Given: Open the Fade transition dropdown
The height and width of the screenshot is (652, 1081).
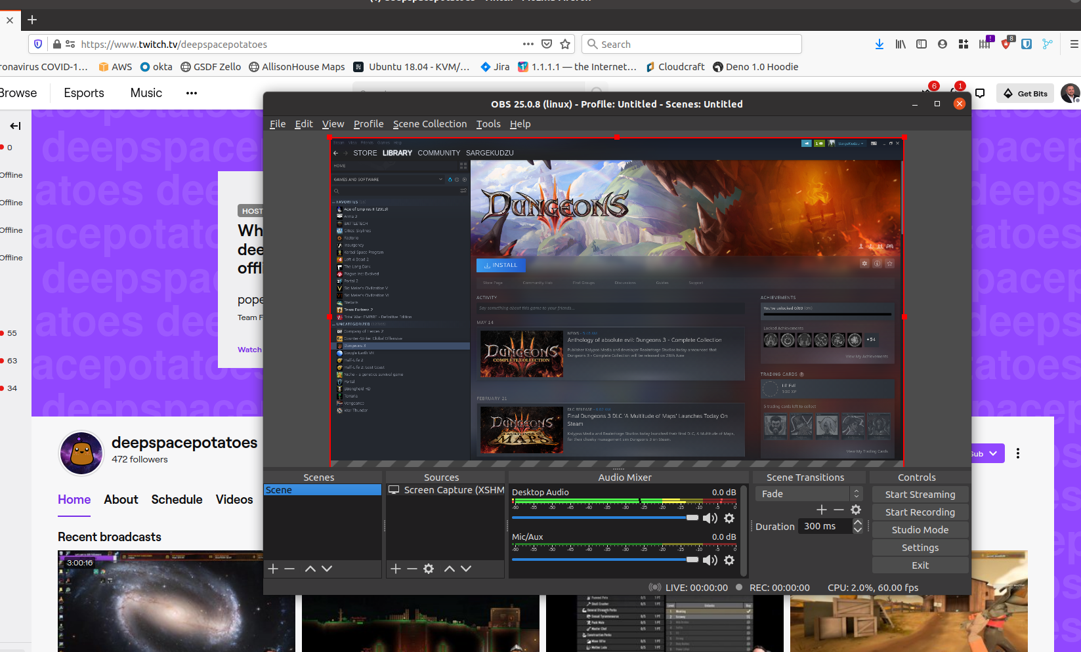Looking at the screenshot, I should (x=808, y=494).
